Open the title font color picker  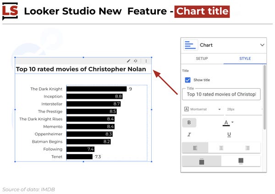[228, 123]
